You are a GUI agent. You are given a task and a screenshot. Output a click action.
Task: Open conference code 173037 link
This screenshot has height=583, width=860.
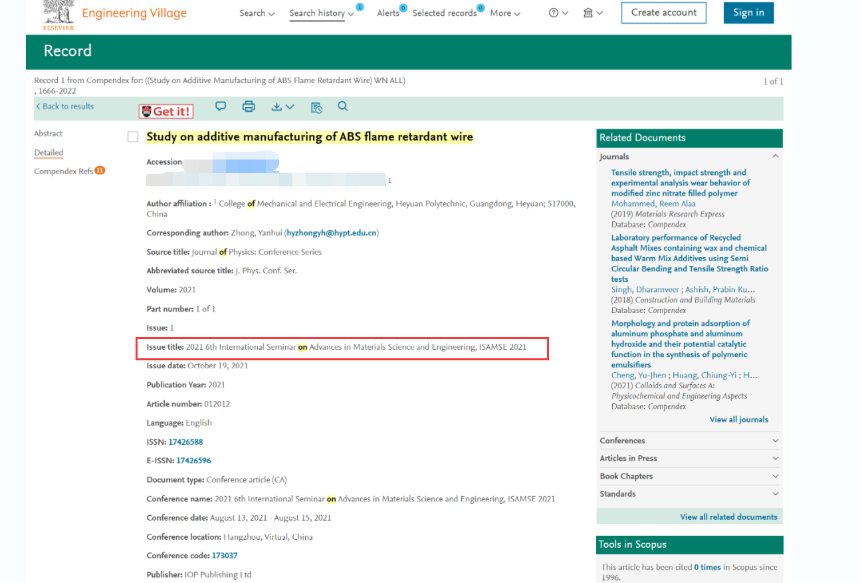click(225, 555)
